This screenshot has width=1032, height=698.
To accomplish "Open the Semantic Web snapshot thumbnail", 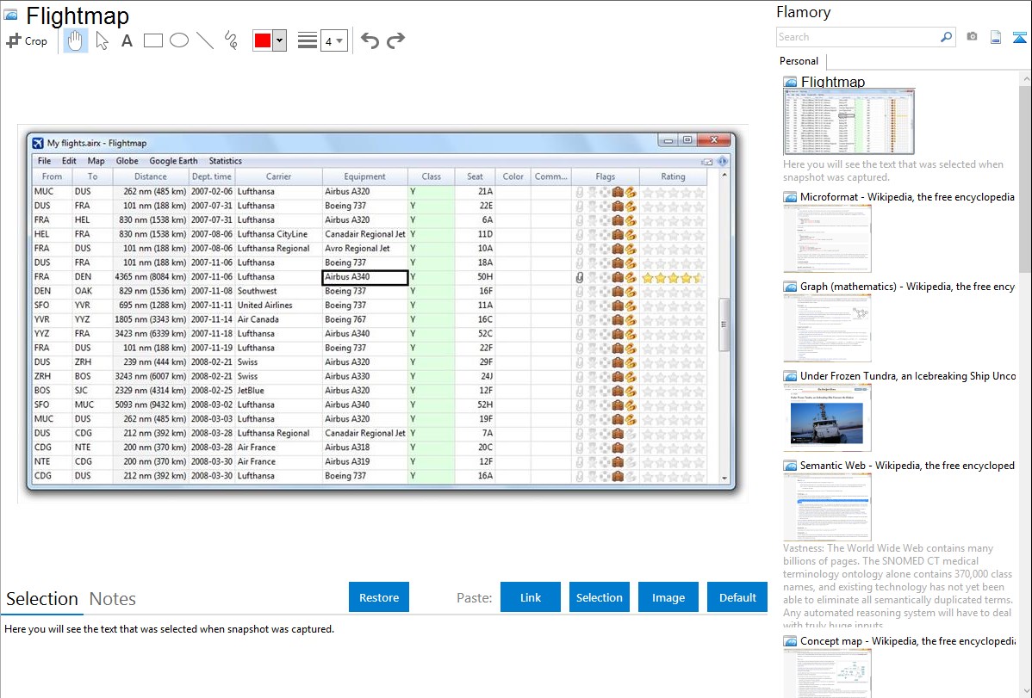I will (827, 507).
